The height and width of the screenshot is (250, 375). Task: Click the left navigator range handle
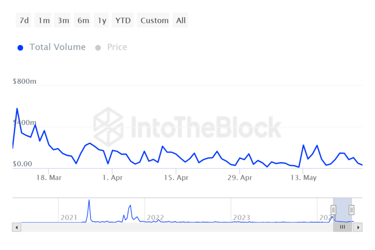334,210
